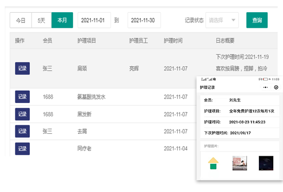283x192 pixels.
Task: Open the 记录状态 dropdown
Action: (x=222, y=20)
